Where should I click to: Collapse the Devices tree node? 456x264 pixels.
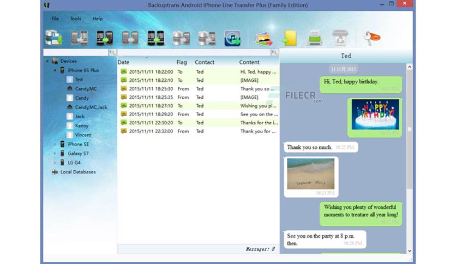point(47,61)
